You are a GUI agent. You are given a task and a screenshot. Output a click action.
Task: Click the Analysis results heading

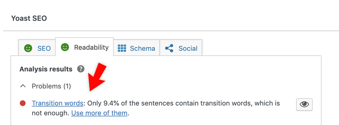46,69
